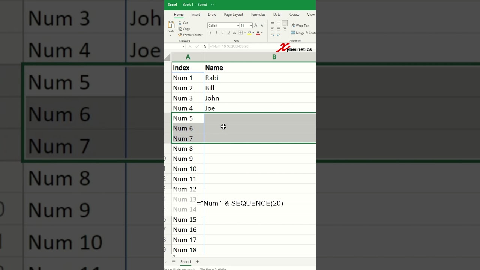The height and width of the screenshot is (270, 480).
Task: Click the formula bar Enter checkmark
Action: pos(197,46)
